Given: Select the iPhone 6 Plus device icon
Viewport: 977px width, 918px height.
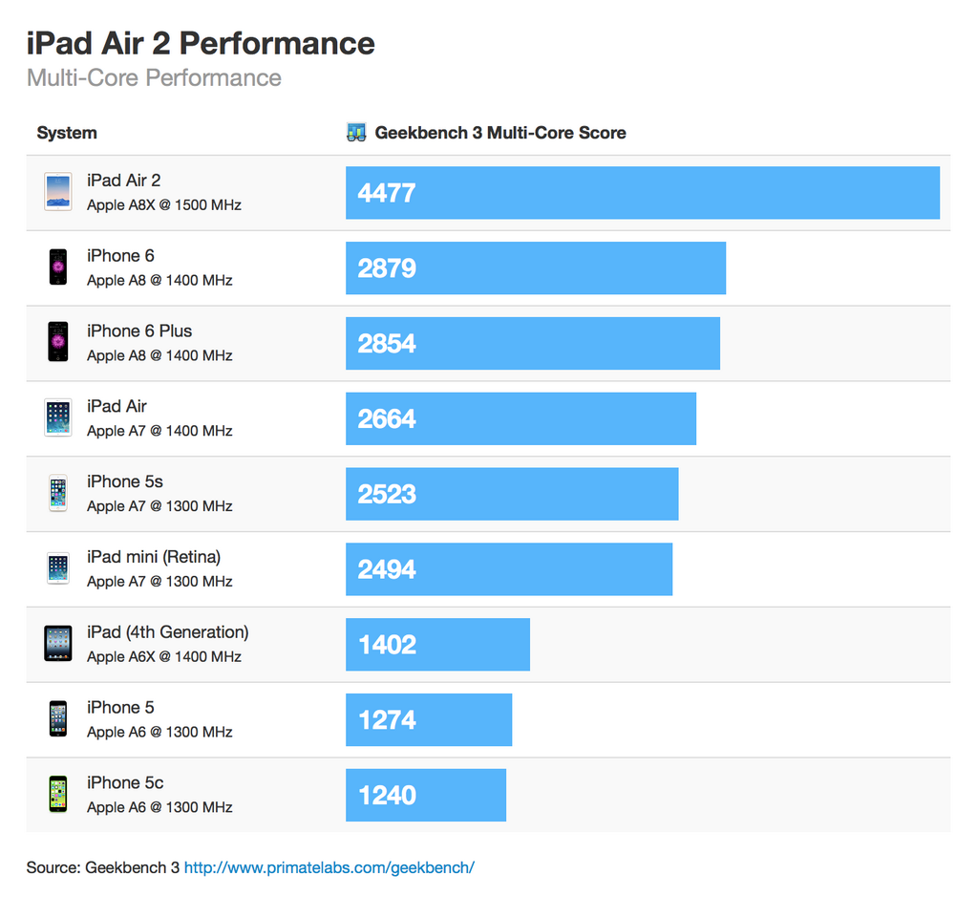Looking at the screenshot, I should 58,342.
